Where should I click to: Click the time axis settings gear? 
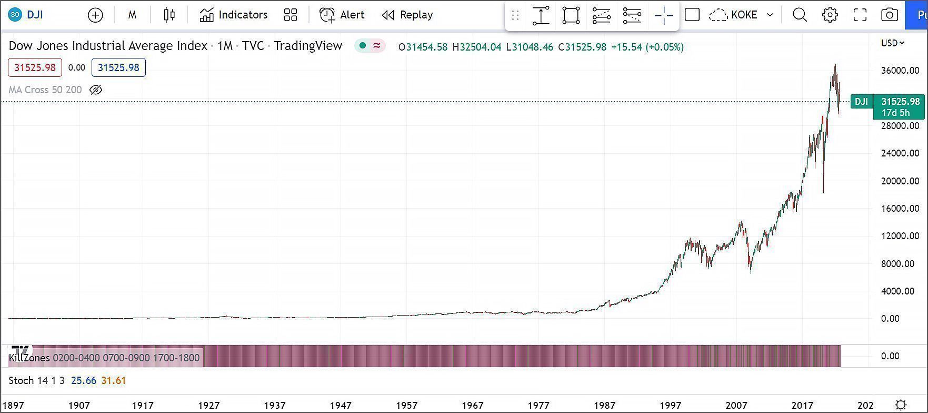click(901, 405)
